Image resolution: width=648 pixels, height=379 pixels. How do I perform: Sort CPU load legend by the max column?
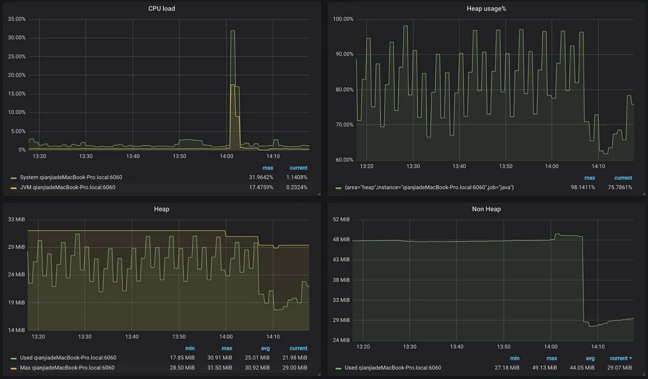(268, 167)
